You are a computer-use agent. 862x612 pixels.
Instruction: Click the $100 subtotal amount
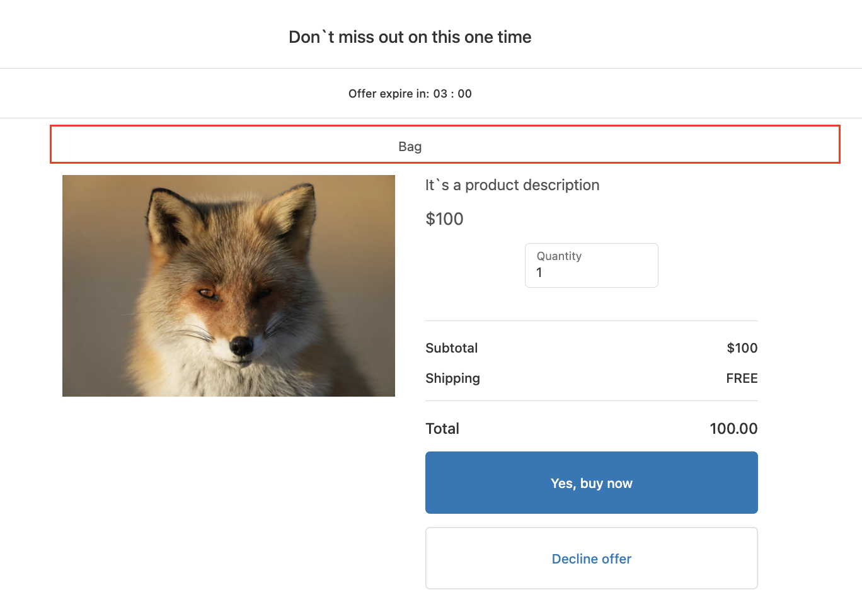(x=742, y=348)
